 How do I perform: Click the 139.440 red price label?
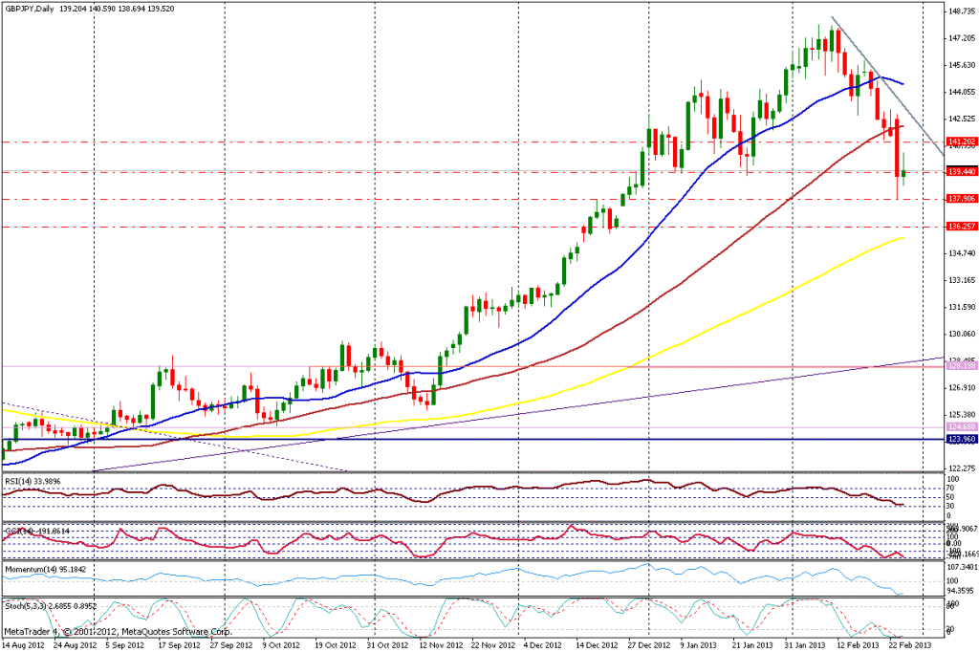pos(960,171)
